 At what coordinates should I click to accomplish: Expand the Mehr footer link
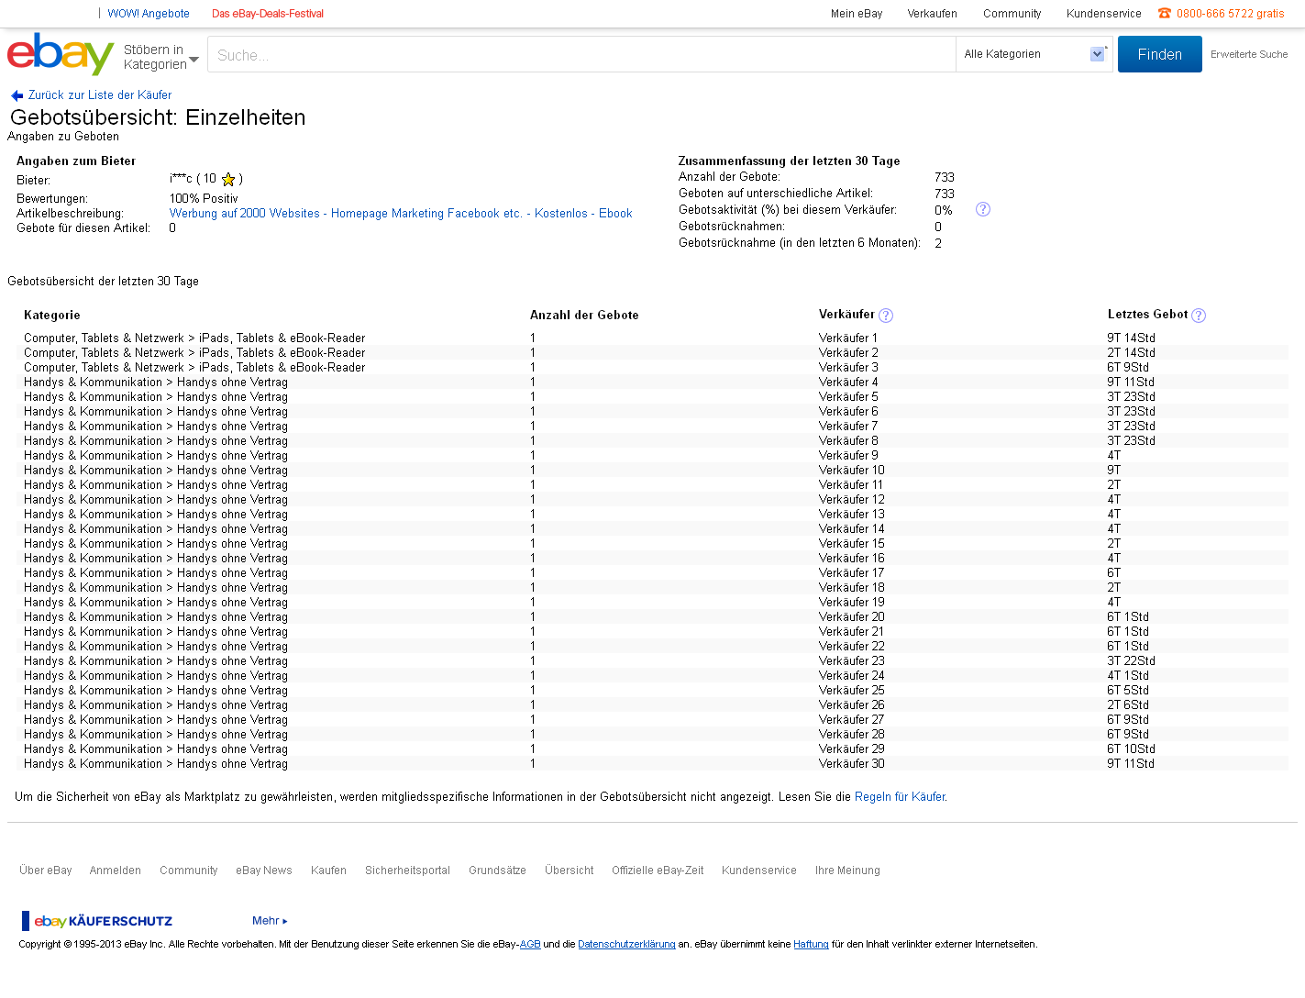(270, 921)
